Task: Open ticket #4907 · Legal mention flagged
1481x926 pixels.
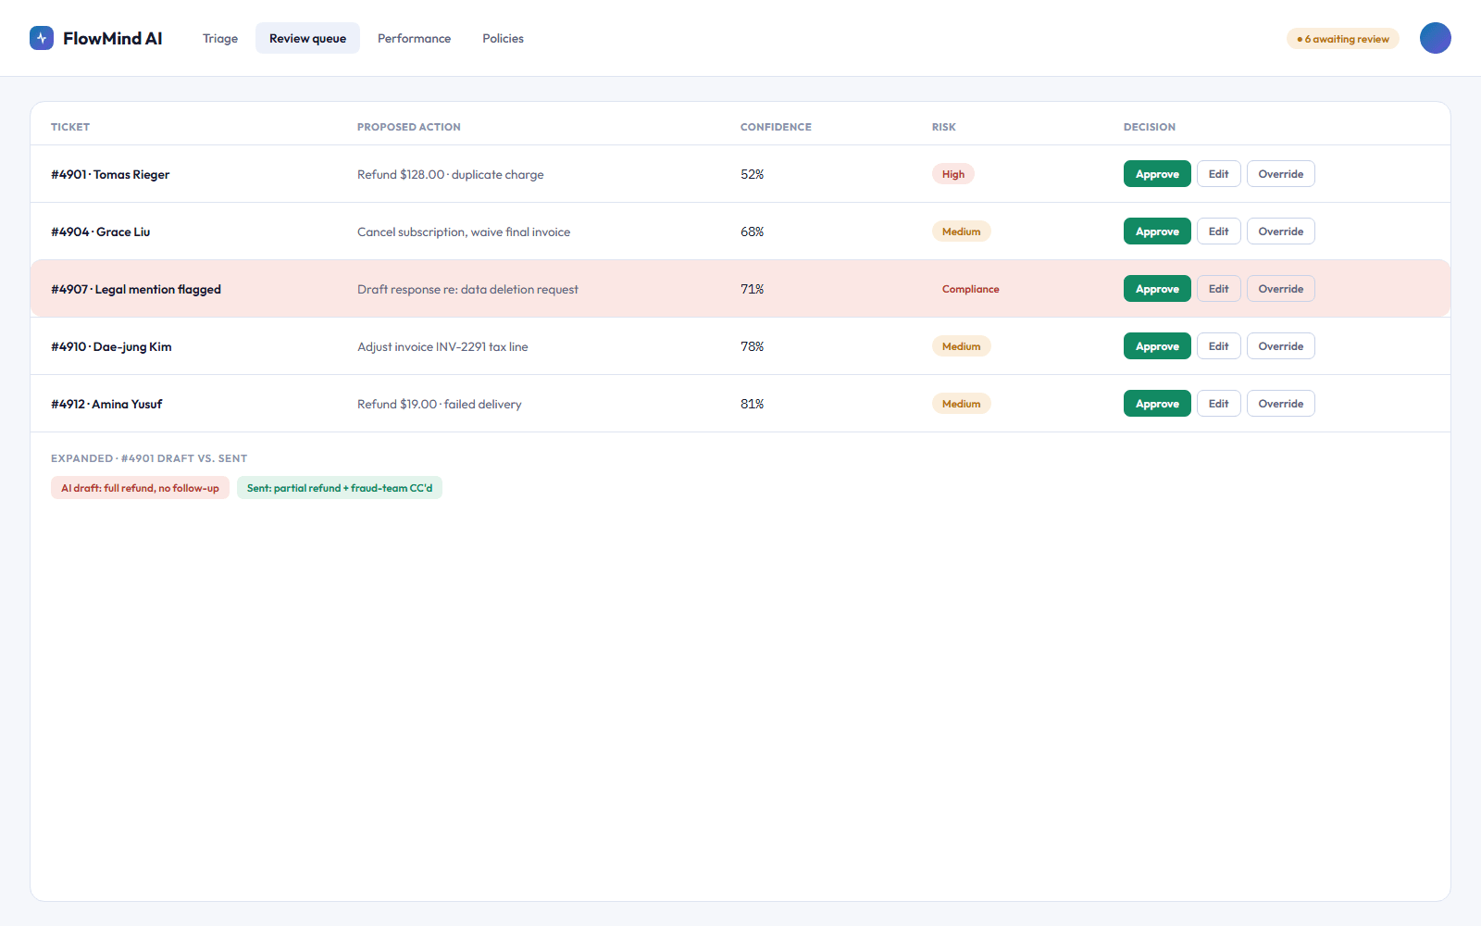Action: click(x=136, y=289)
